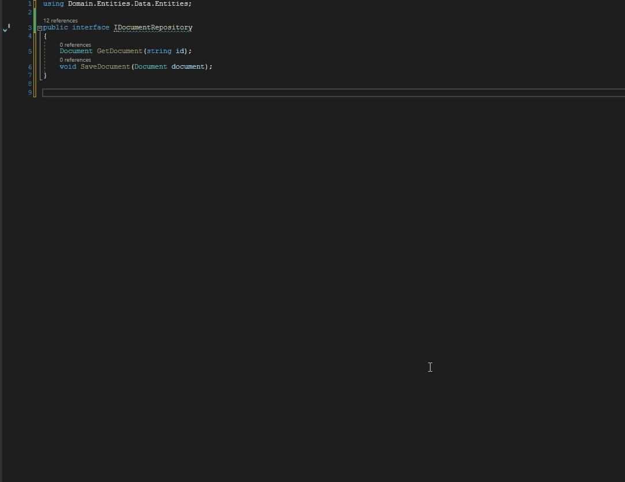Open the "12 references" CodeLens link
Viewport: 625px width, 482px height.
[x=60, y=20]
